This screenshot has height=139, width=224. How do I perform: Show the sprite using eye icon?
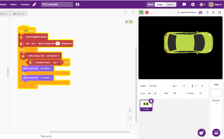pyautogui.click(x=149, y=93)
